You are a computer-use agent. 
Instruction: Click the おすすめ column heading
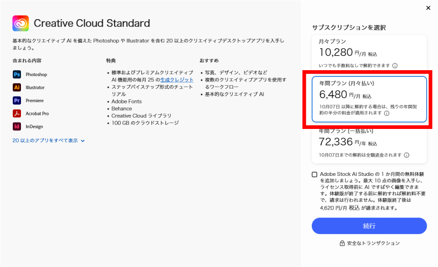209,61
